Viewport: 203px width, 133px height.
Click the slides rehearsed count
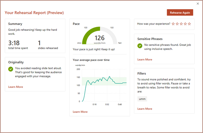[x=39, y=43]
